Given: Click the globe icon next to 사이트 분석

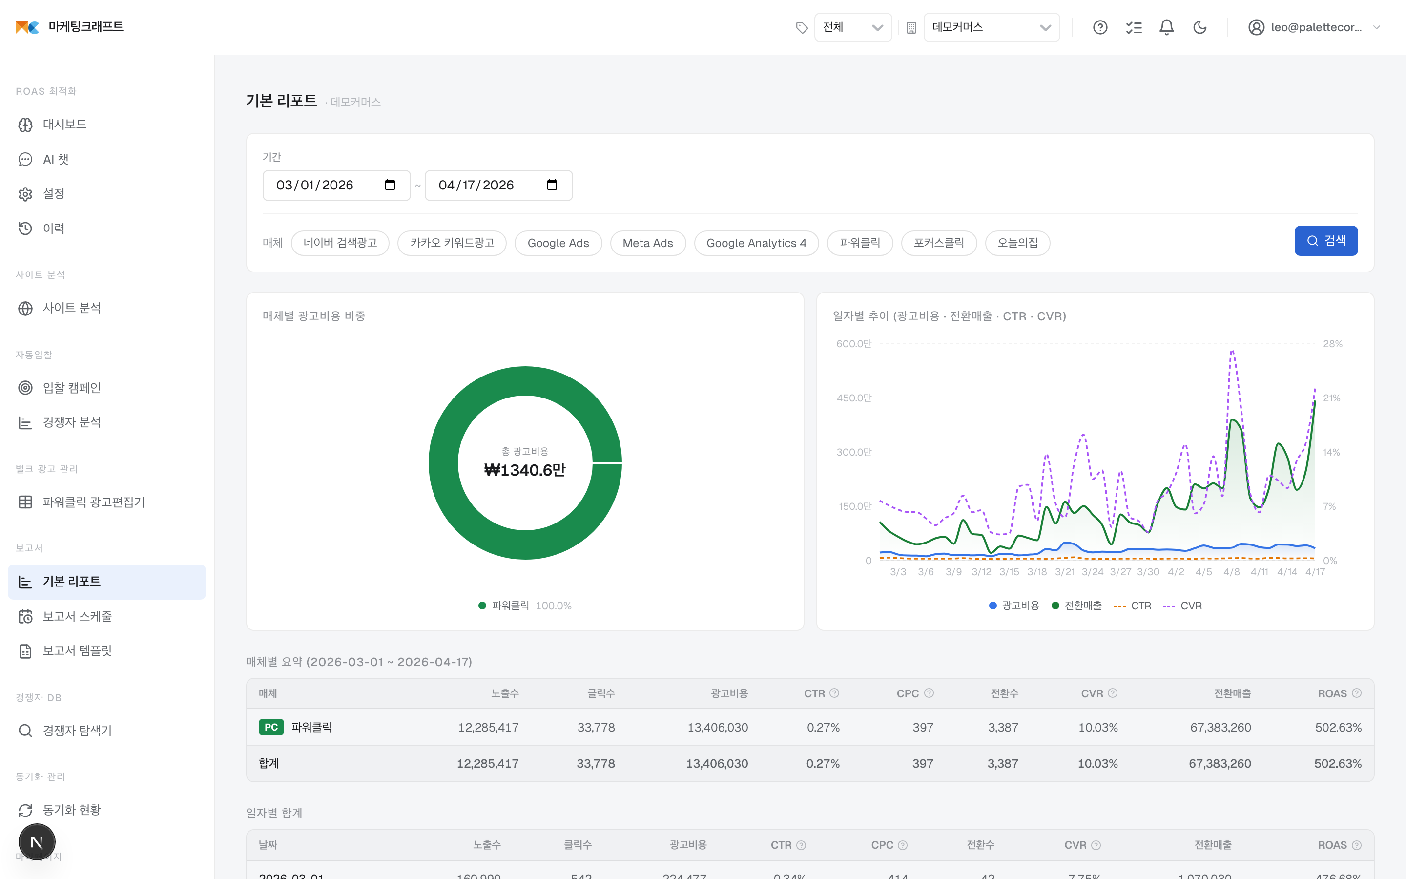Looking at the screenshot, I should pyautogui.click(x=25, y=309).
